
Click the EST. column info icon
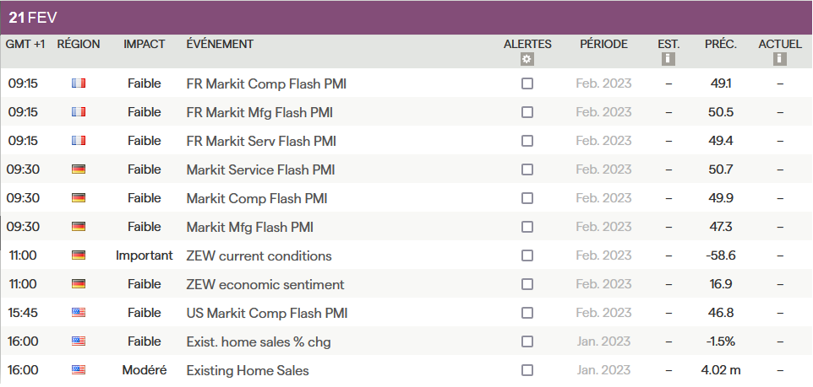tap(668, 59)
